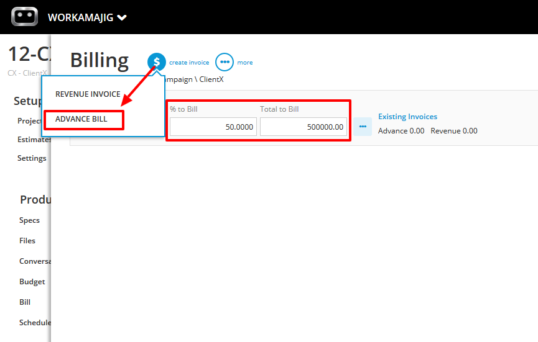Open Project in the Setup sidebar
This screenshot has height=342, width=538.
click(29, 121)
